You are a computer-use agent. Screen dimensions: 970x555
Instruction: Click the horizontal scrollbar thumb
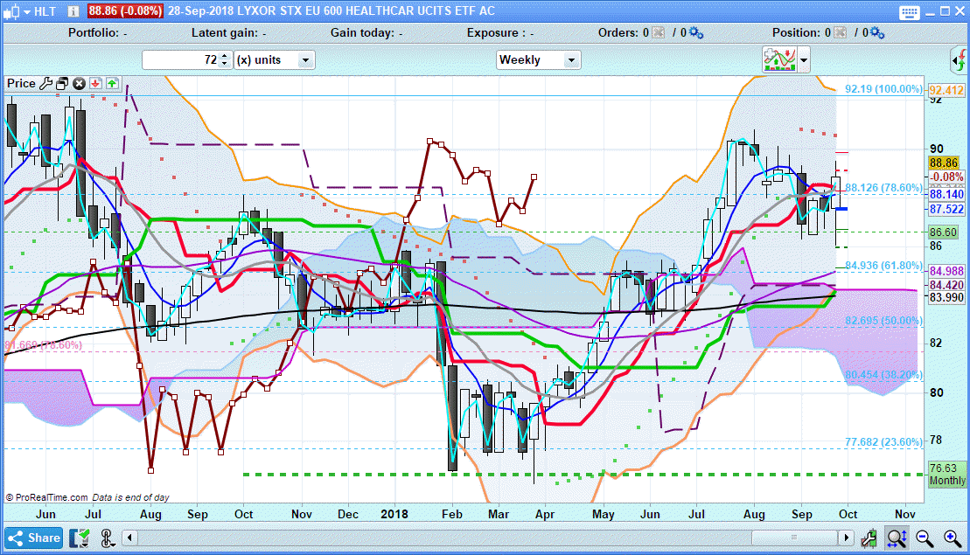(794, 538)
